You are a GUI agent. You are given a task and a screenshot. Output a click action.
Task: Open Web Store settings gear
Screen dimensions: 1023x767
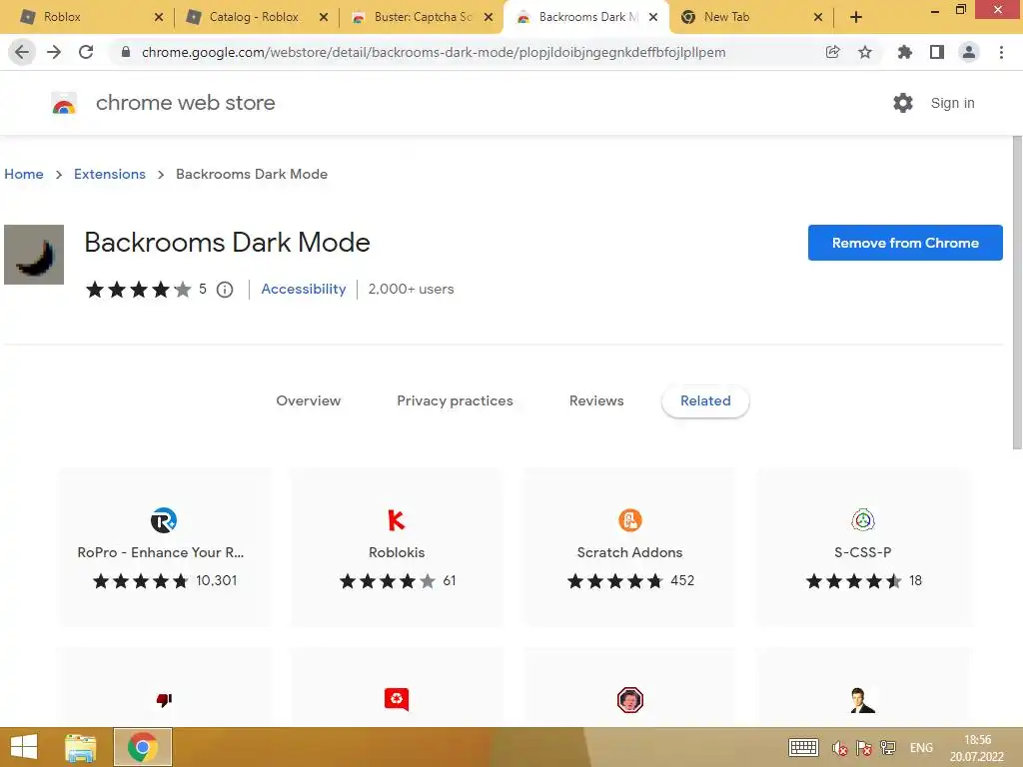pyautogui.click(x=903, y=103)
